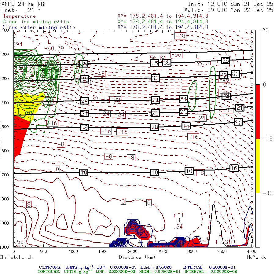This screenshot has width=275, height=275.
Task: Click the '3500' distance axis label
Action: tap(222, 251)
